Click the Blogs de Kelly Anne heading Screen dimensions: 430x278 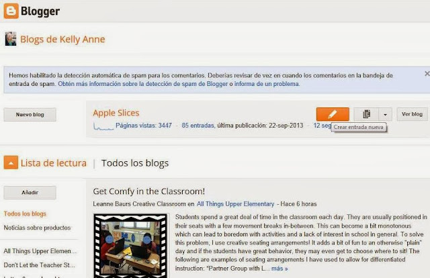(x=62, y=39)
